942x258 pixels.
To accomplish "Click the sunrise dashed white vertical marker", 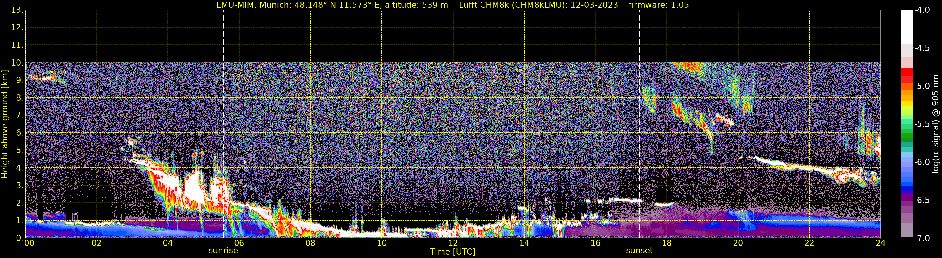I will coord(223,124).
